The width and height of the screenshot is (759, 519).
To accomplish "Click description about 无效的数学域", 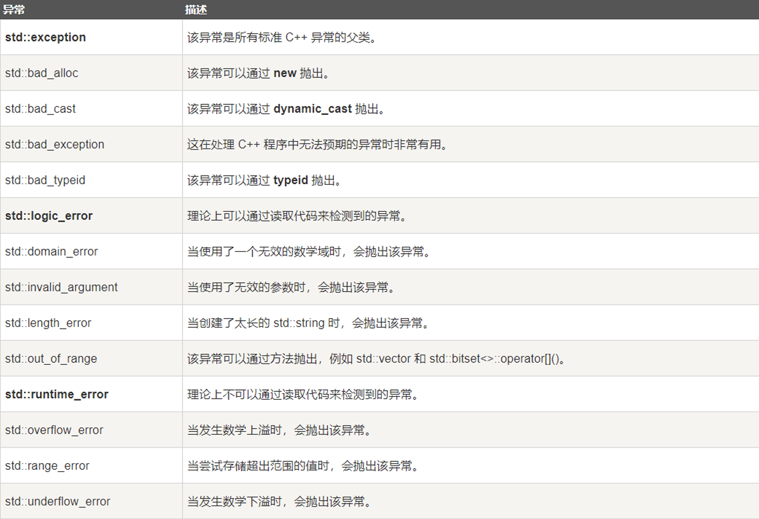I will (x=309, y=251).
